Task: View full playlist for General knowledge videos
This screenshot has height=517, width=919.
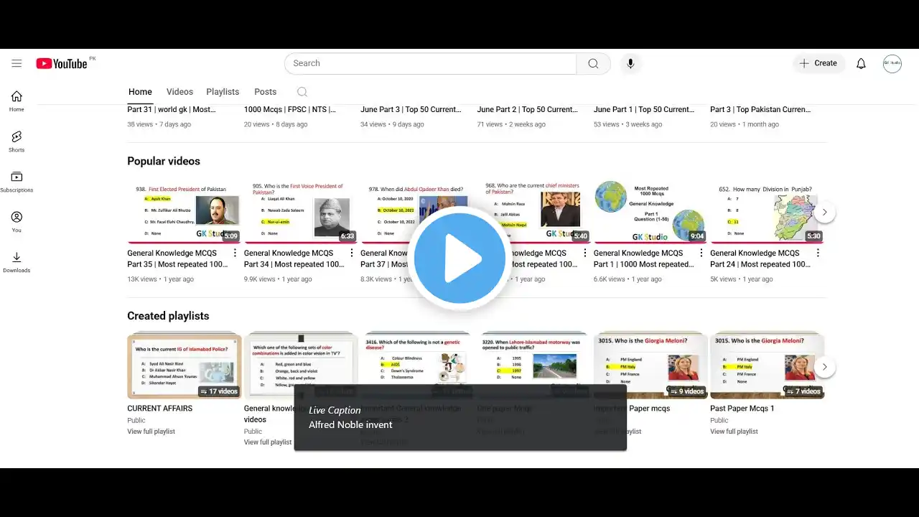Action: (x=268, y=442)
